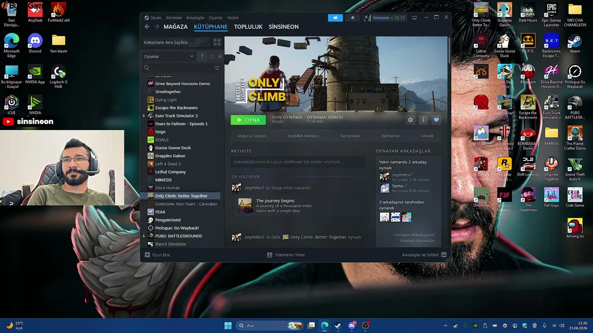Viewport: 593px width, 333px height.
Task: Open Steam notifications bell
Action: (x=353, y=18)
